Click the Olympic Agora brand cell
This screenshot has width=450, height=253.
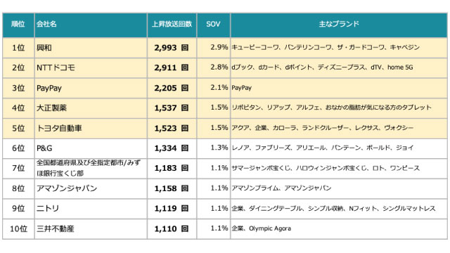(x=339, y=228)
